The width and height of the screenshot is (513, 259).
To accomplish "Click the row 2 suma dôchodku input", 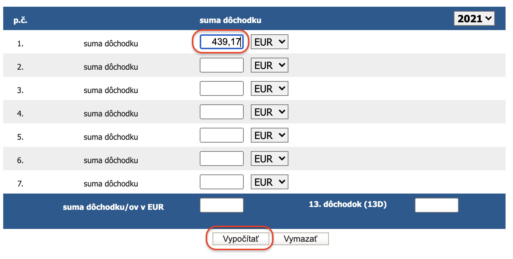I will 222,65.
